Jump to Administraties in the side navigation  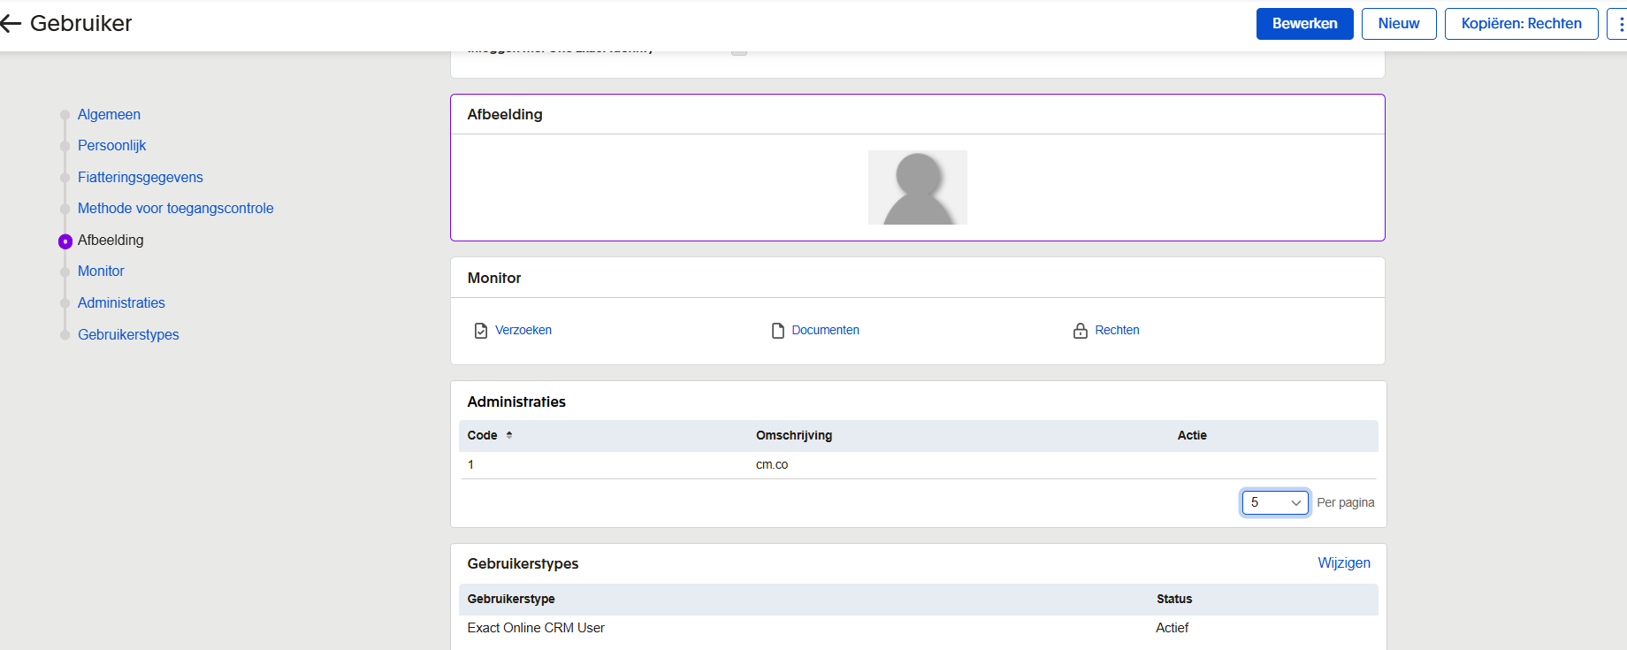[x=121, y=303]
